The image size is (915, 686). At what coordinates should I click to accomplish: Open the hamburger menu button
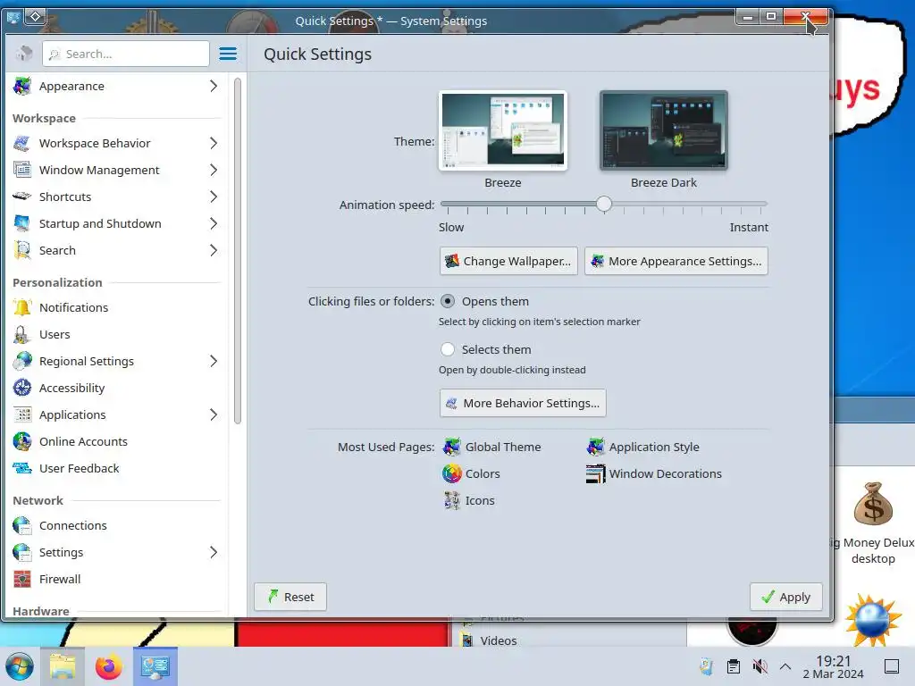click(x=228, y=54)
